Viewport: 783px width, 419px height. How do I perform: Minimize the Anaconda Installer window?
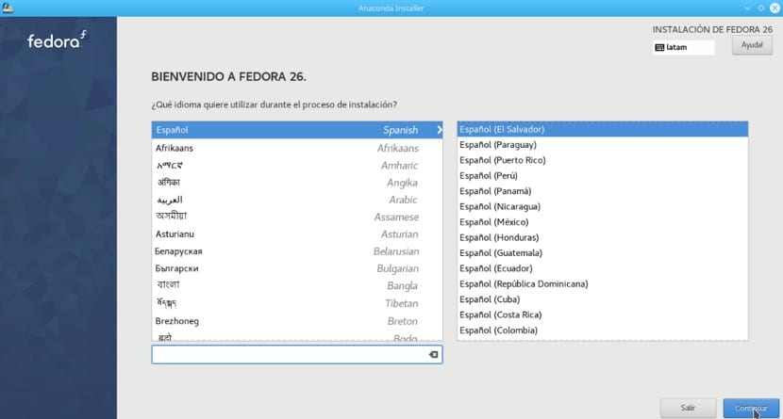pos(758,8)
